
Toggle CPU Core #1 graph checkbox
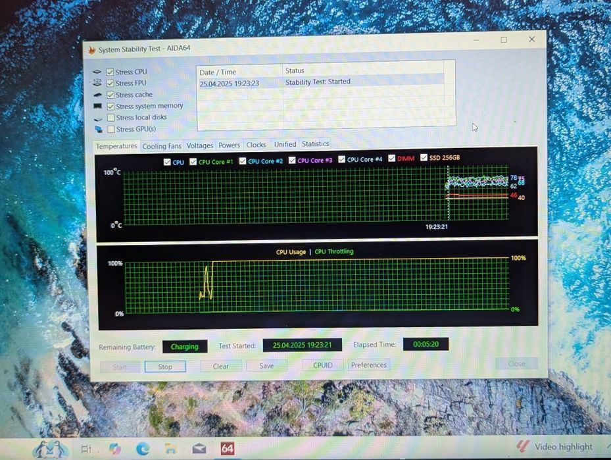click(193, 162)
